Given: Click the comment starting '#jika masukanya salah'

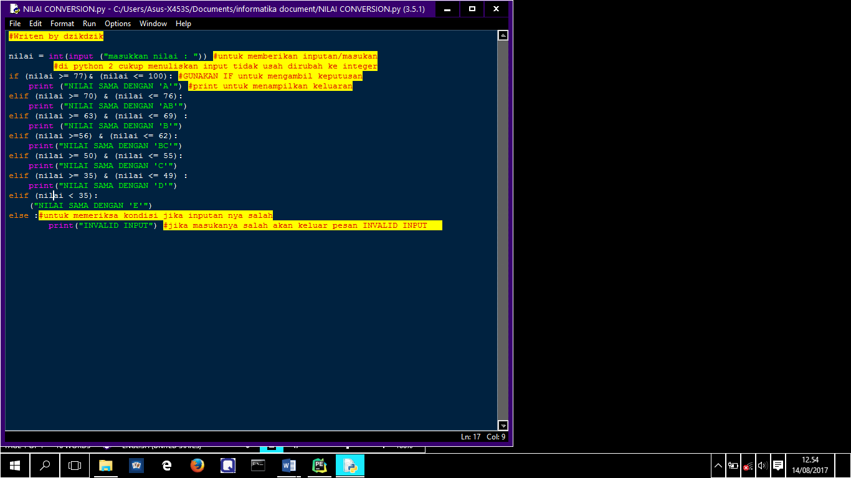Looking at the screenshot, I should point(303,225).
